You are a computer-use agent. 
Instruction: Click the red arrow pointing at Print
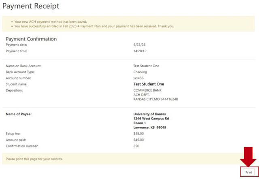coord(248,157)
